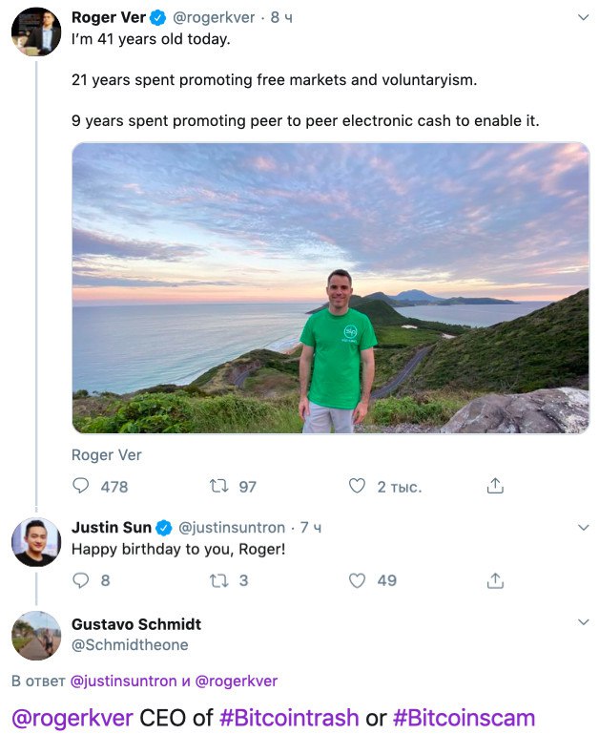
Task: Open @rogerkver mention in Gustavo's tweet text
Action: click(x=72, y=719)
